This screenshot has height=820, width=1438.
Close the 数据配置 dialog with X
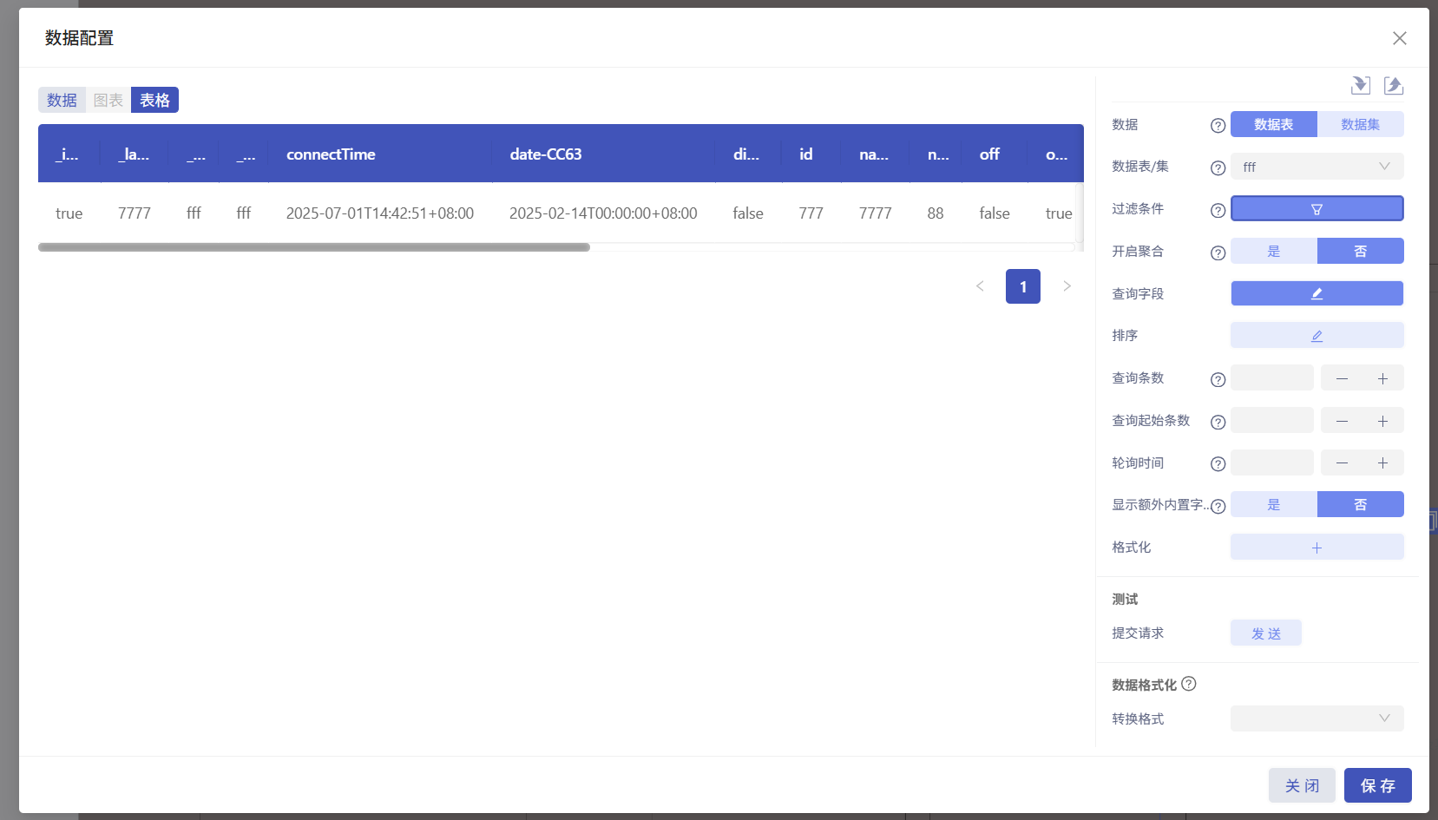click(x=1399, y=38)
